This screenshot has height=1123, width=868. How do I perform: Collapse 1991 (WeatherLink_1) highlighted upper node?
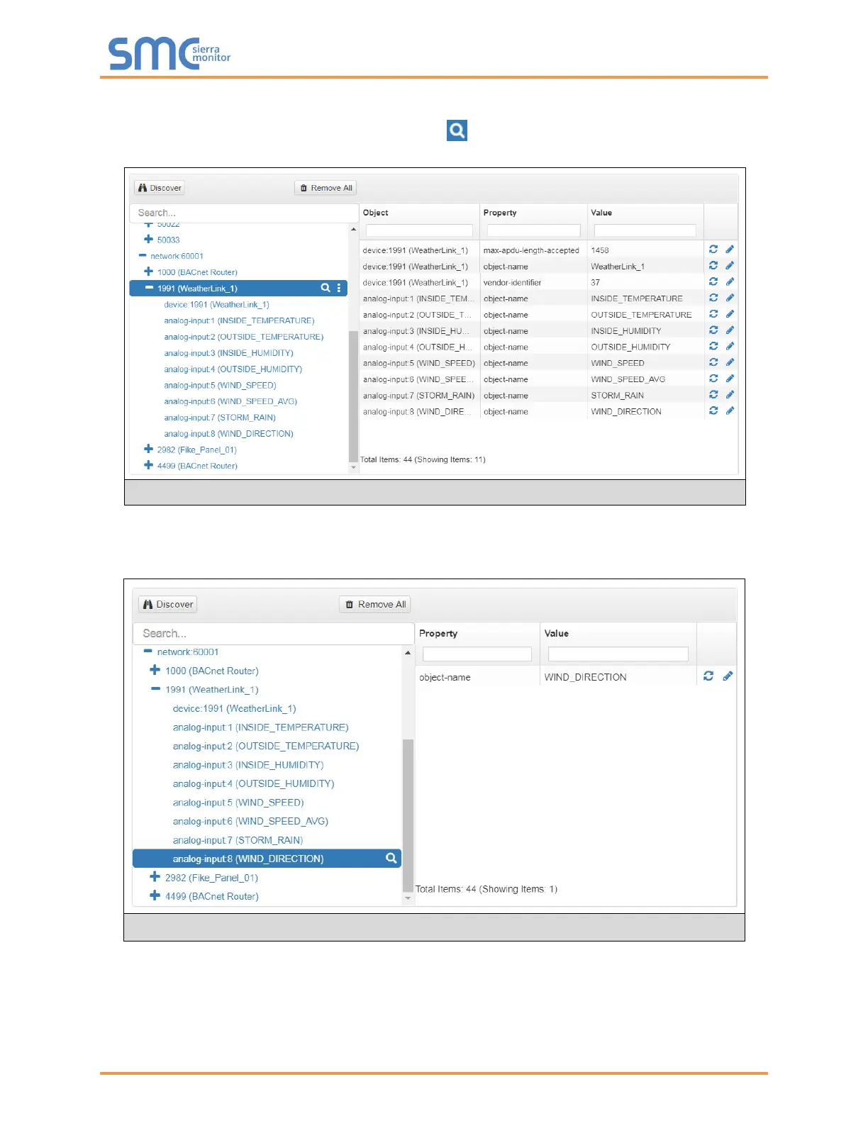click(149, 288)
